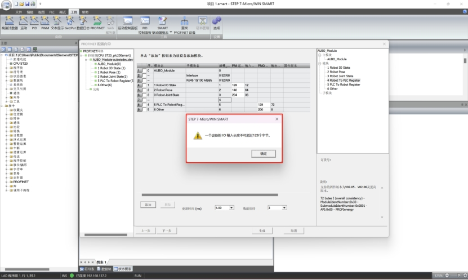This screenshot has height=280, width=468.
Task: Open the PLC ribbon tab
Action: point(52,11)
